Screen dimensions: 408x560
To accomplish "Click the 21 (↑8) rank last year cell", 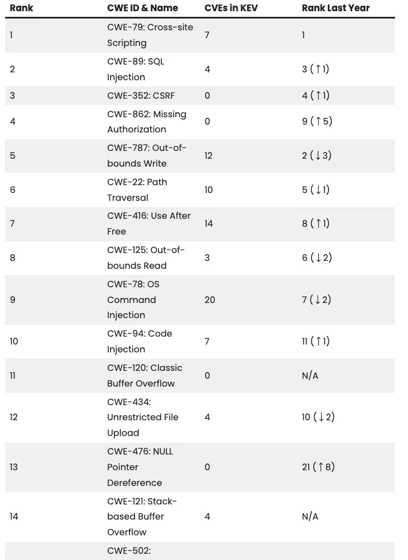I will click(x=318, y=467).
